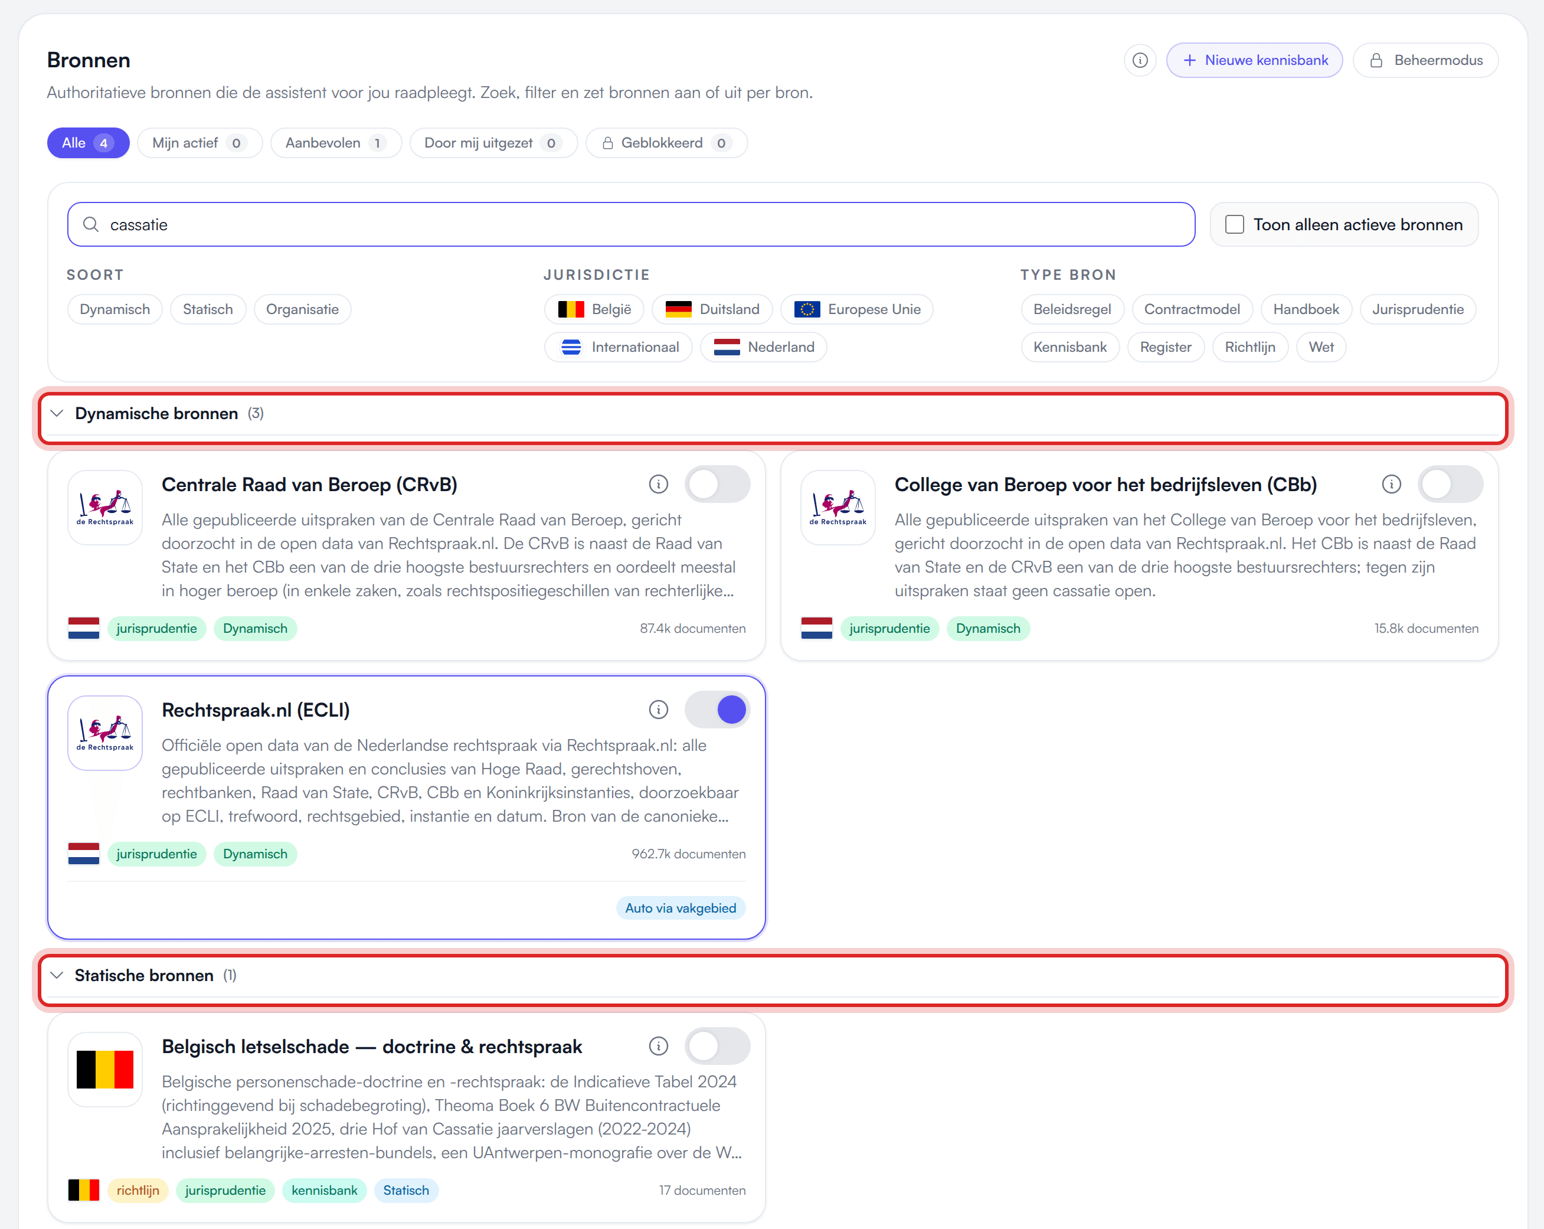
Task: Click the plus icon in Nieuwe kennisbank
Action: click(x=1189, y=60)
